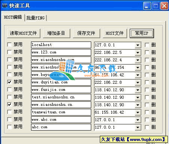Click the 快速工具 title bar app icon
Image resolution: width=169 pixels, height=144 pixels.
click(5, 6)
